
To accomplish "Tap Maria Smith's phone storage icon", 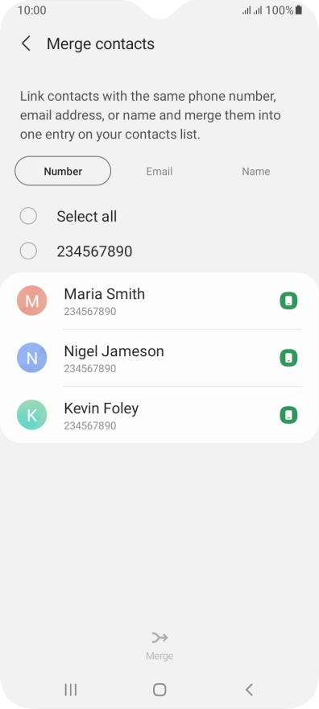I will pyautogui.click(x=288, y=301).
